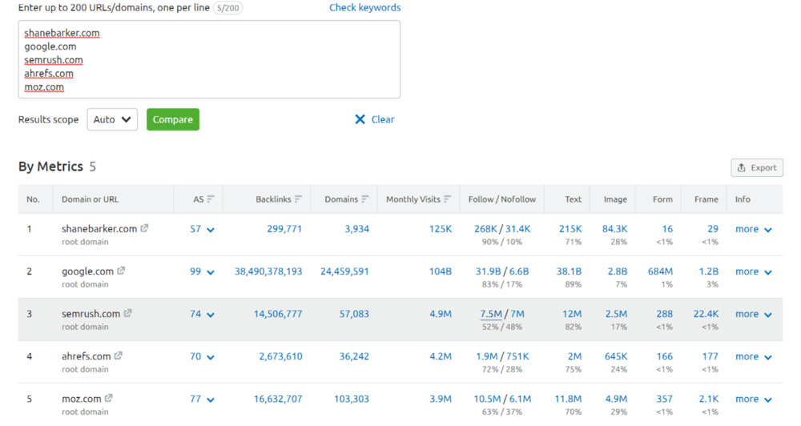Sort by Monthly Visits column icon

coord(448,199)
